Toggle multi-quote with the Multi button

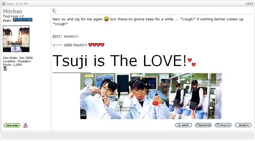223,125
